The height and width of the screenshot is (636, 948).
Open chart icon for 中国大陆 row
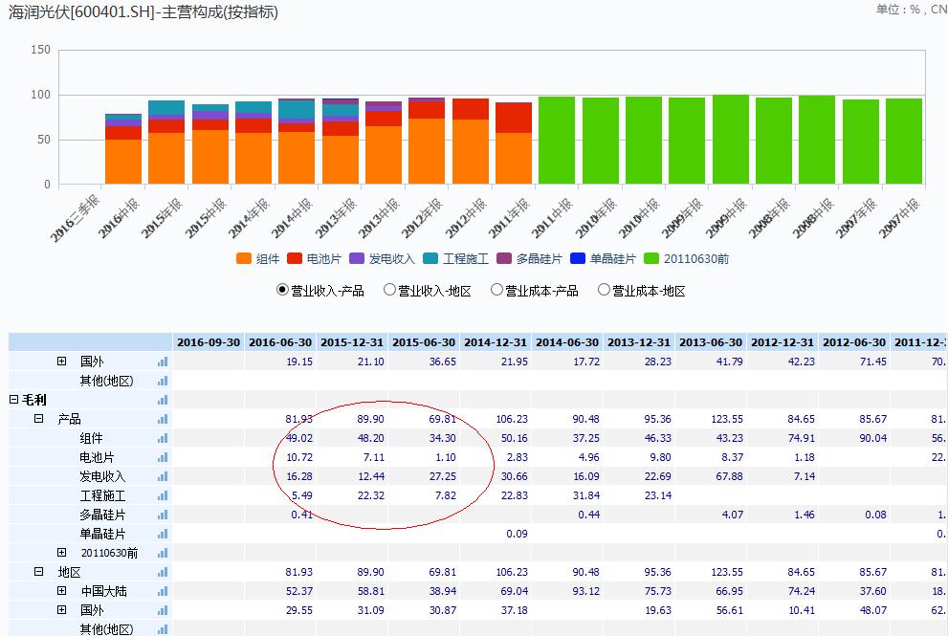(163, 591)
